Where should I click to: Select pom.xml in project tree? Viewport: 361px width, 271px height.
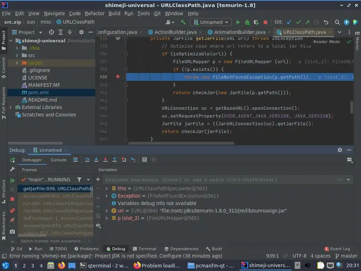pyautogui.click(x=51, y=92)
